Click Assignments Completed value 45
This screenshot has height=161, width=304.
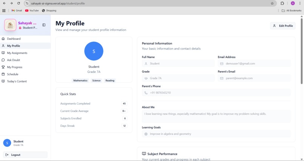(124, 104)
